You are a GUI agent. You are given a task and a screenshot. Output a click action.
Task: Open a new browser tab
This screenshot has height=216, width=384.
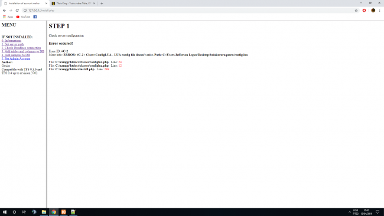tap(102, 4)
